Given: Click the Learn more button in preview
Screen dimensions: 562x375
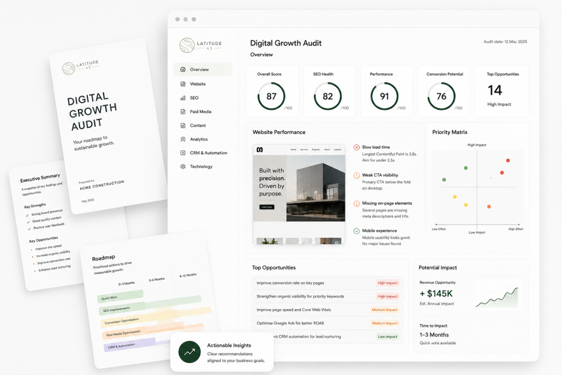Looking at the screenshot, I should [x=267, y=207].
